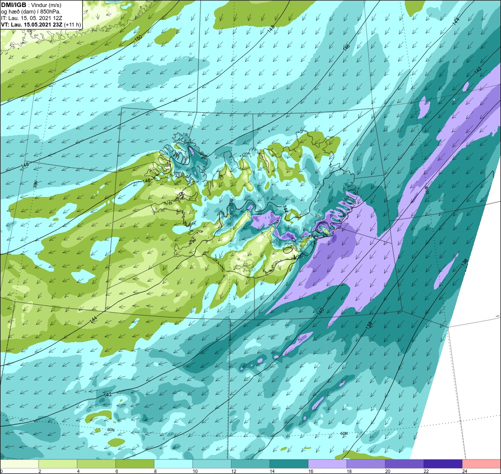Click legend tick label '2'
This screenshot has height=474, width=501.
(40, 471)
